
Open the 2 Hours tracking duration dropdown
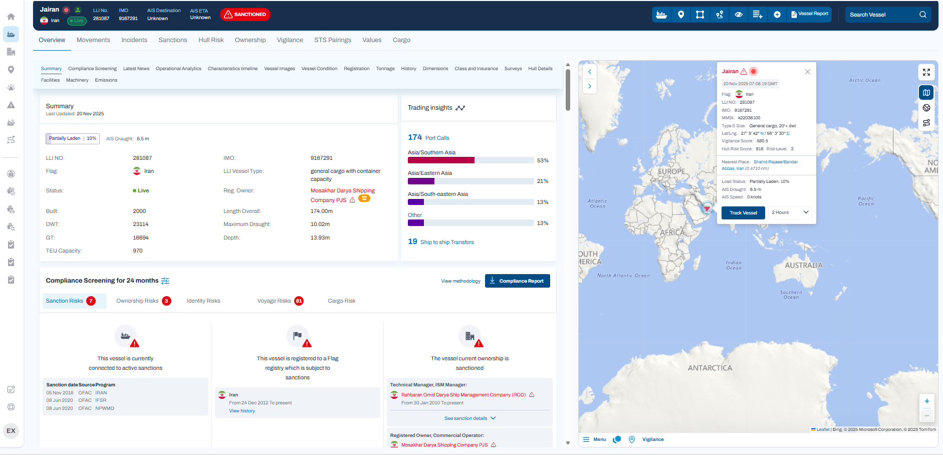click(x=790, y=212)
